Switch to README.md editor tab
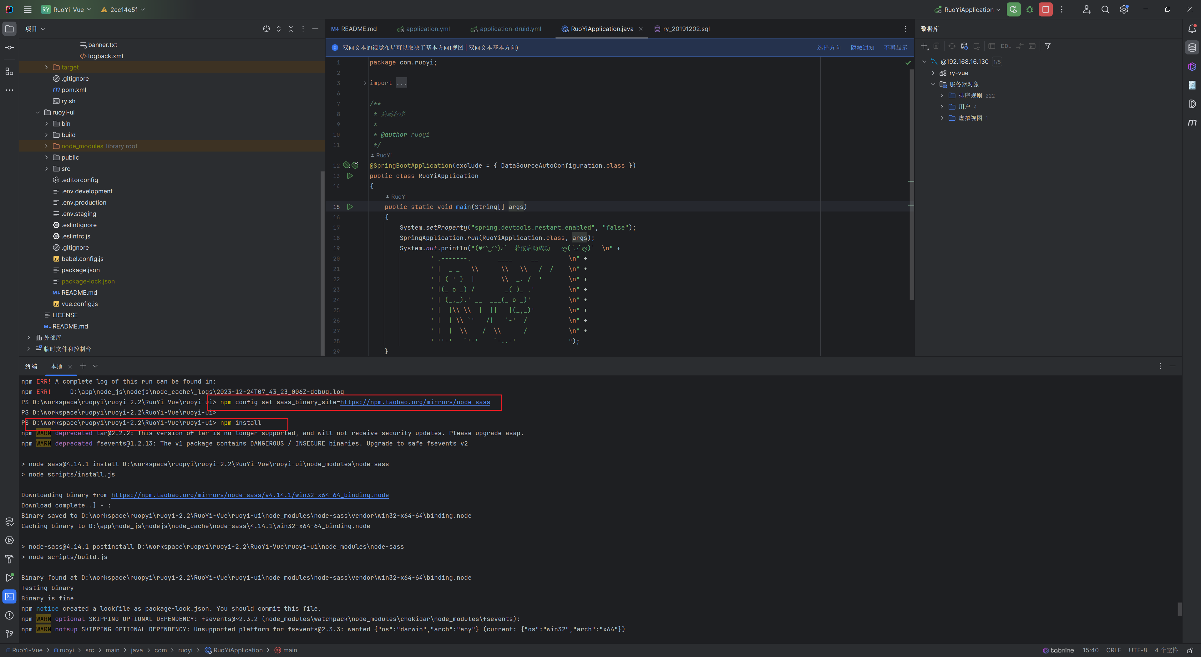The image size is (1201, 657). pos(354,29)
